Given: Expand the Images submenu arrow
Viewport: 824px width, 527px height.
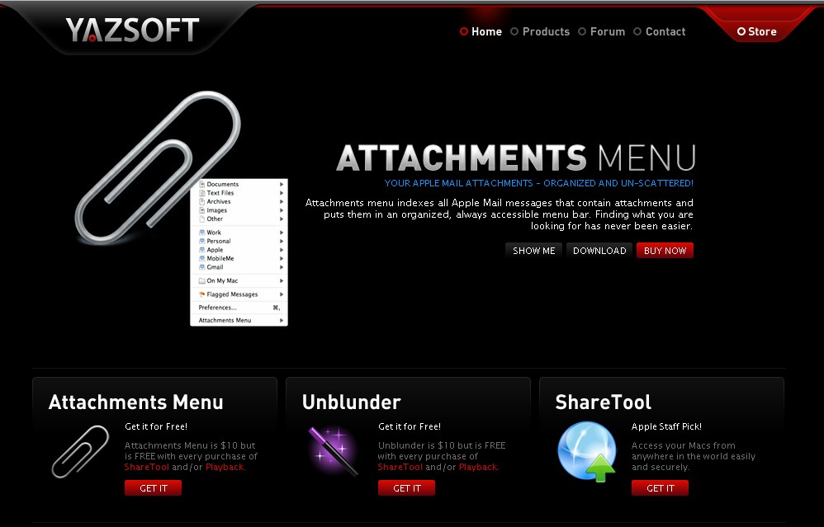Looking at the screenshot, I should [x=282, y=210].
